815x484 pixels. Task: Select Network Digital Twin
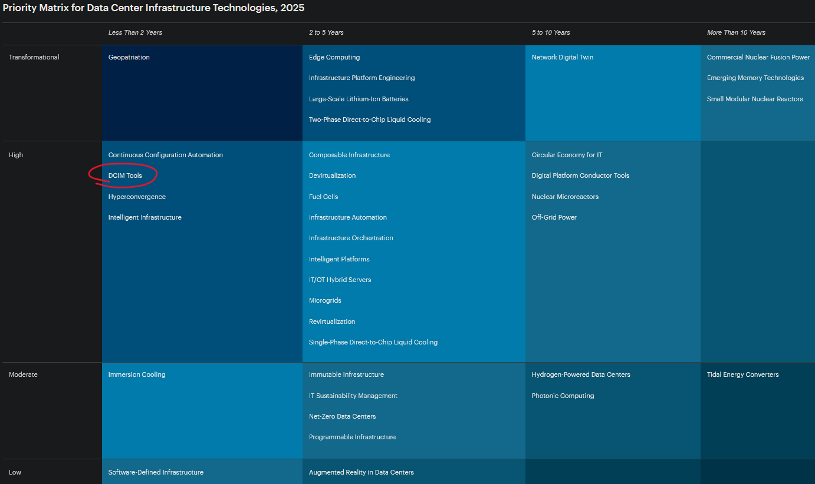(562, 57)
